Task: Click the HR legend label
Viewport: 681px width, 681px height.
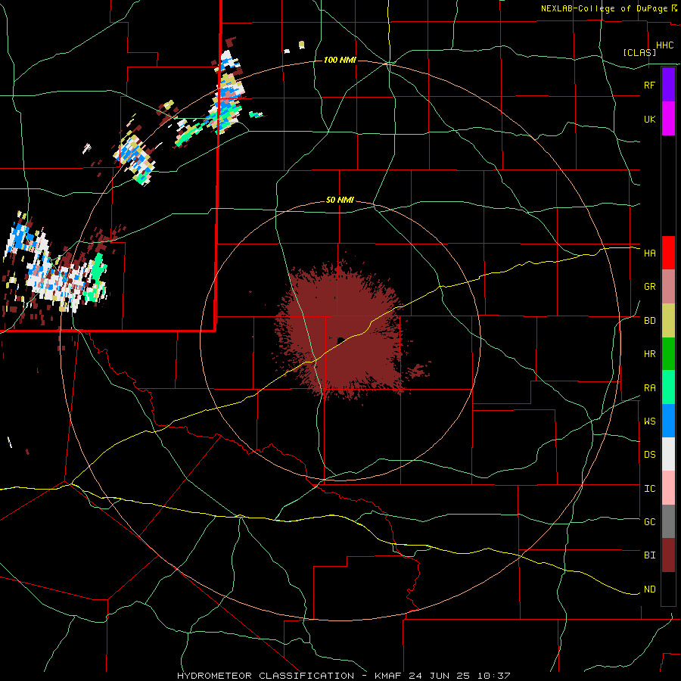Action: click(649, 354)
